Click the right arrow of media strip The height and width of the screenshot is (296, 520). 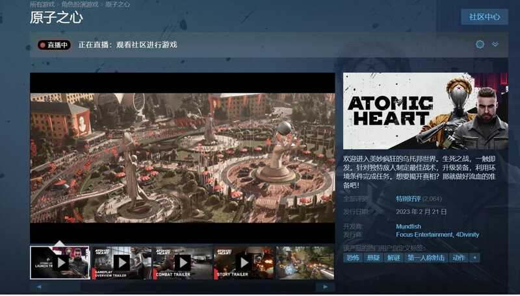326,287
